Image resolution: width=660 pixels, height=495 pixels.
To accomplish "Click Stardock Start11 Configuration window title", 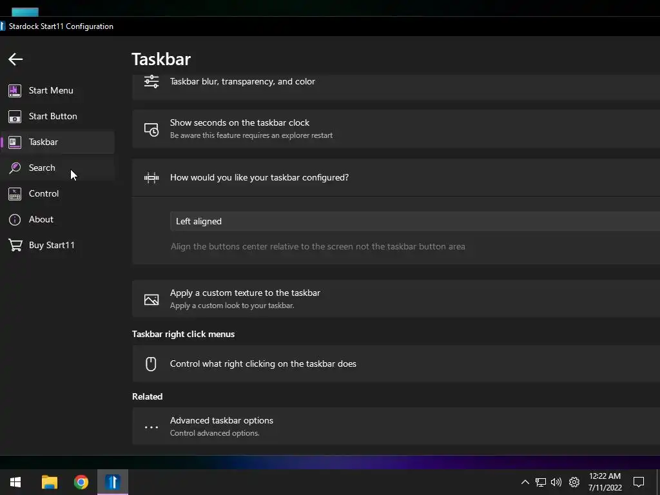I will (61, 26).
